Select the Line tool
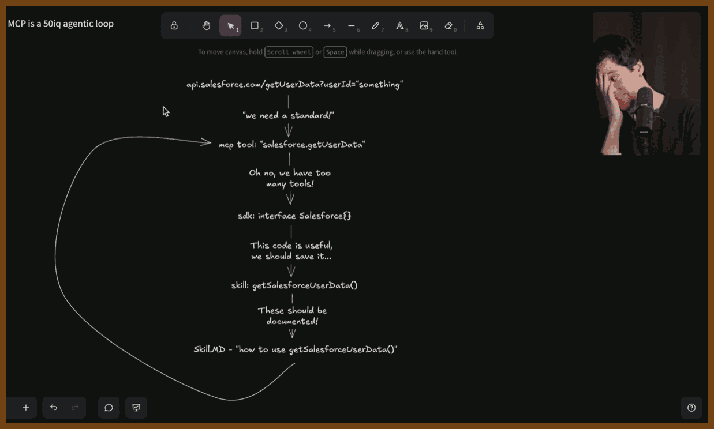 pos(352,26)
